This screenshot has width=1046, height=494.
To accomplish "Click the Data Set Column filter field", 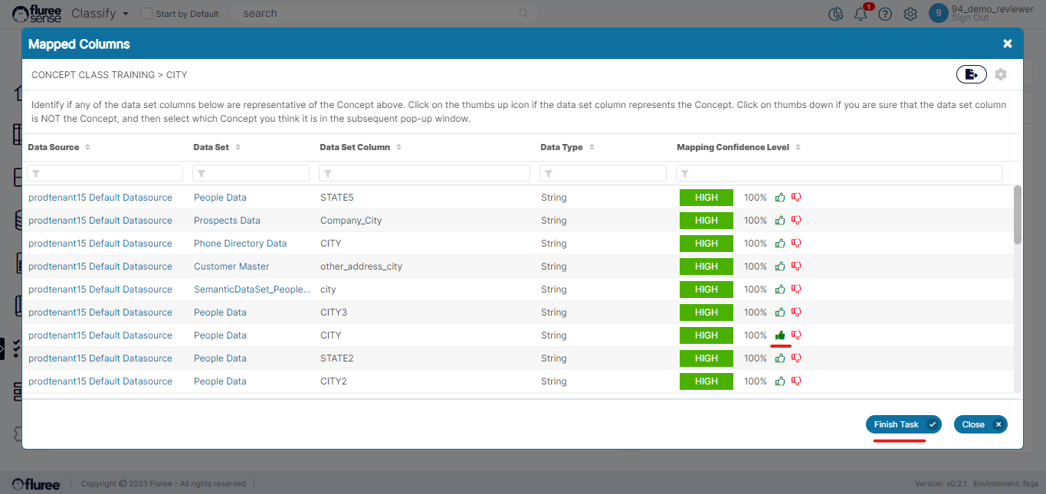I will point(425,173).
